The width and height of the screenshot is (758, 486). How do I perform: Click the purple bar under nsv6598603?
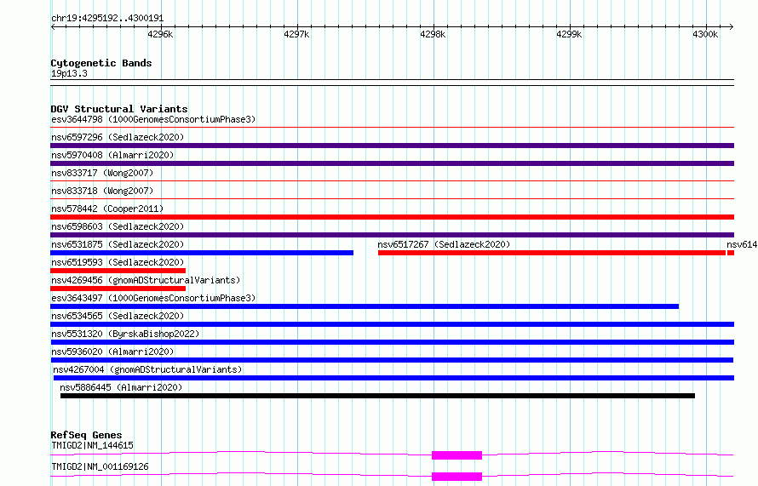[x=392, y=235]
